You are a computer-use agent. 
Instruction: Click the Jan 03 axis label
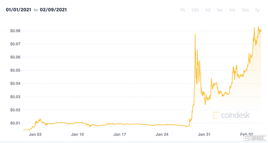pos(35,134)
